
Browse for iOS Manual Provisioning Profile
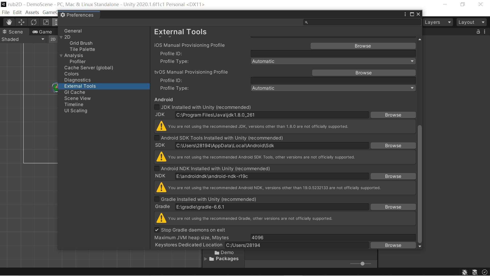363,46
